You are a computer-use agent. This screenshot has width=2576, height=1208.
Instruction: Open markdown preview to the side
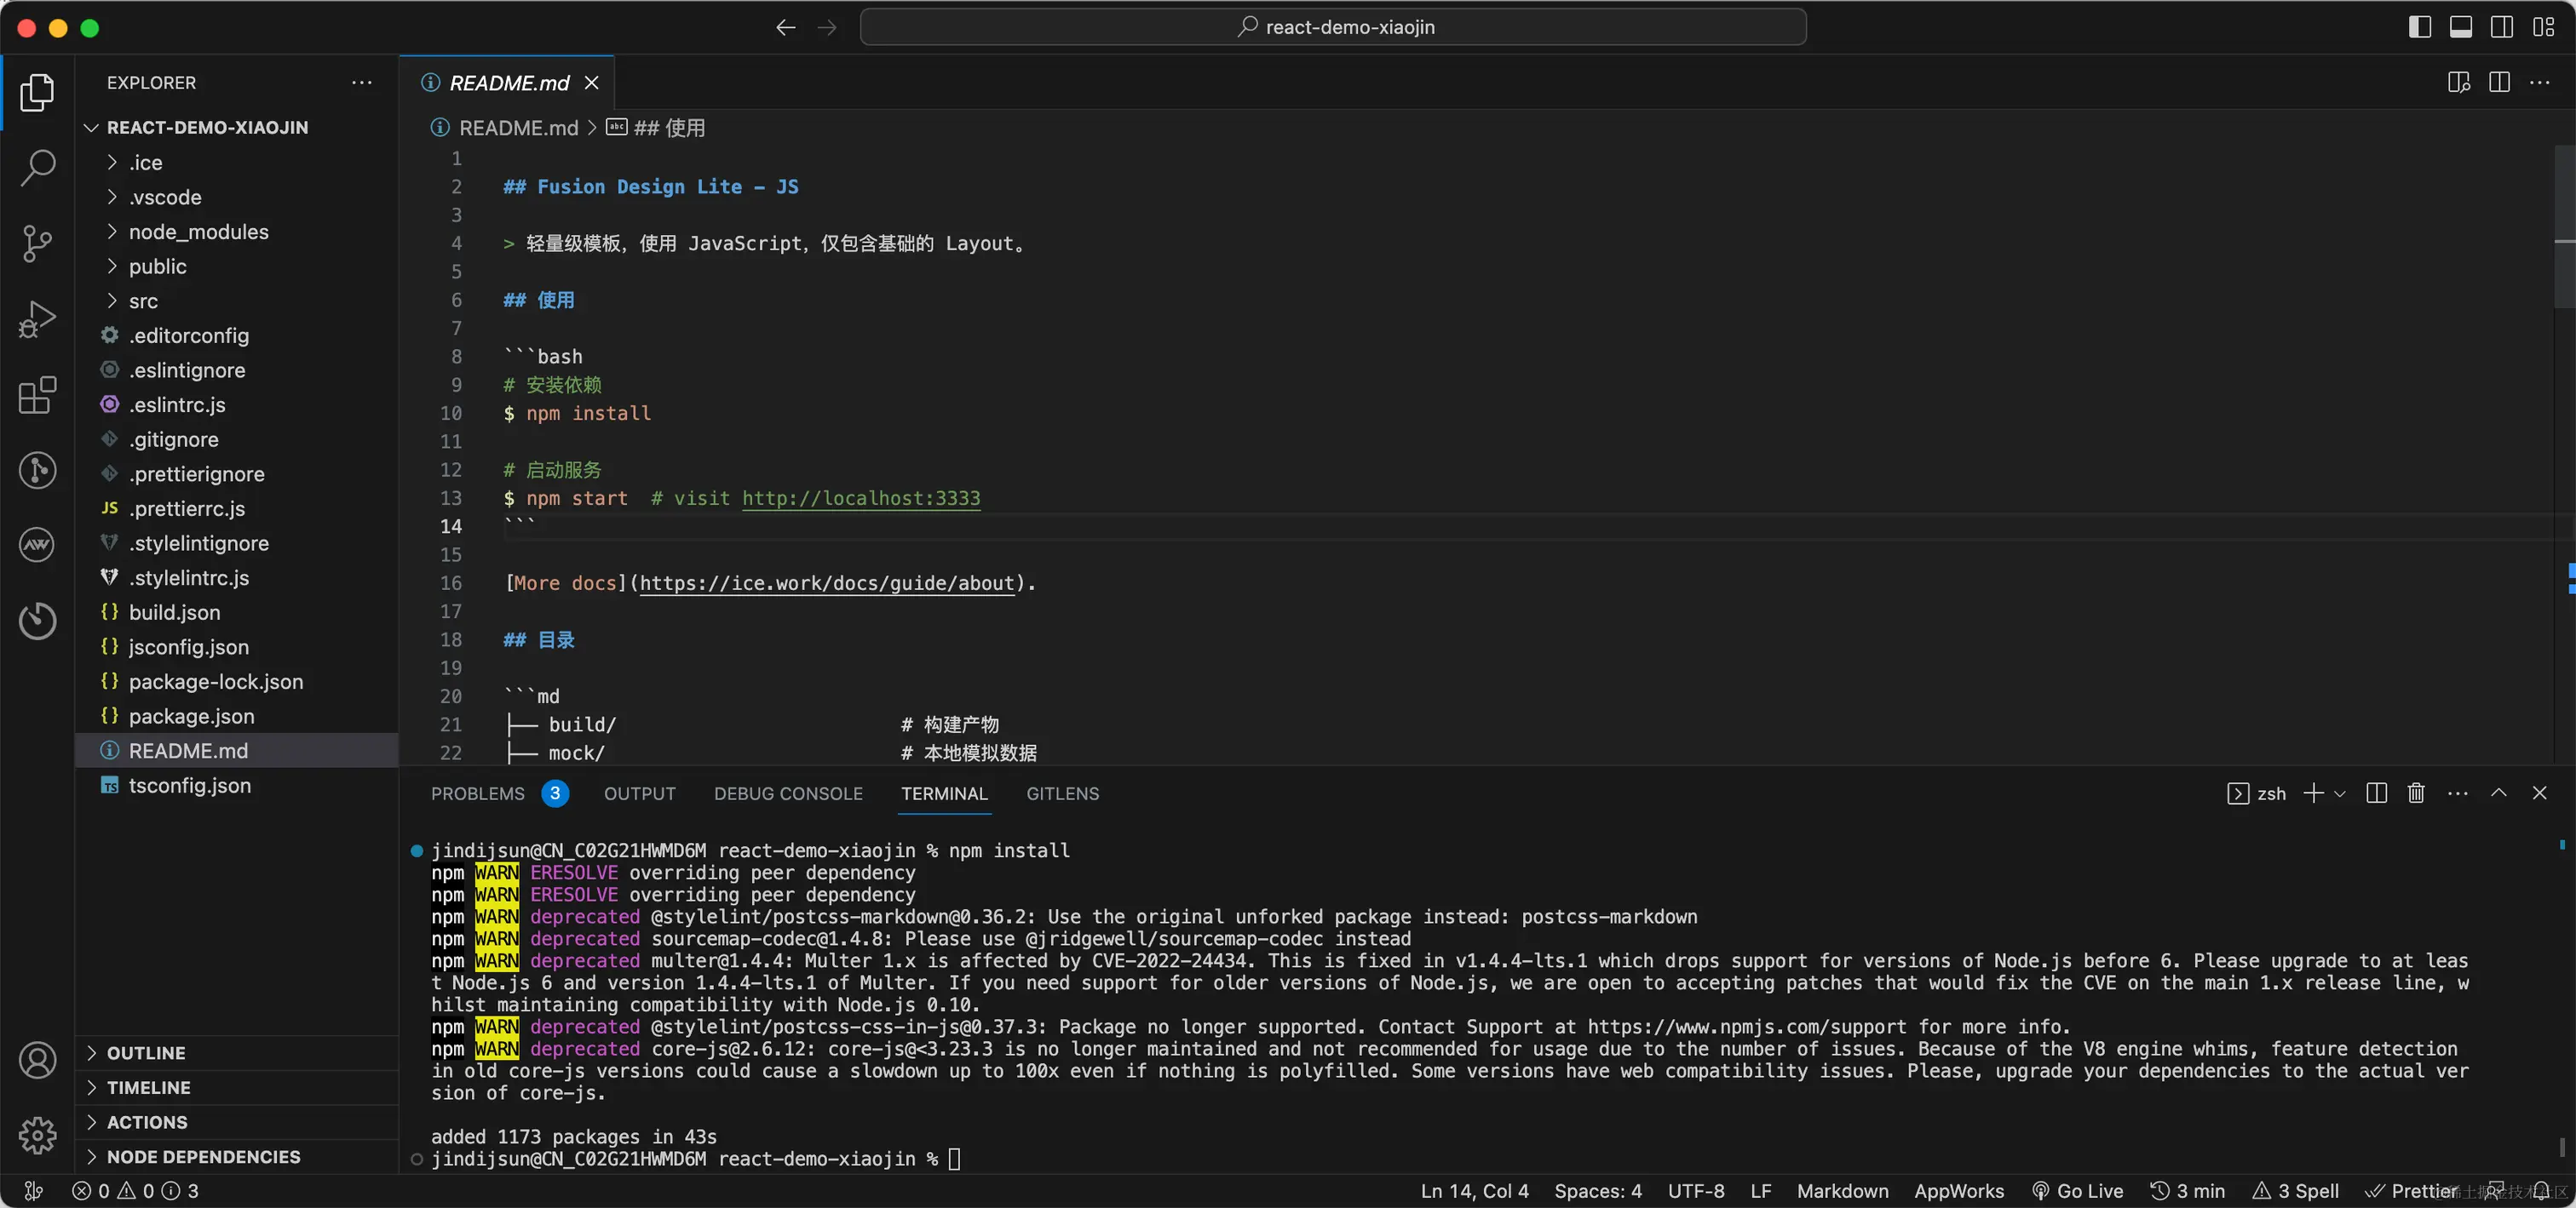2458,83
